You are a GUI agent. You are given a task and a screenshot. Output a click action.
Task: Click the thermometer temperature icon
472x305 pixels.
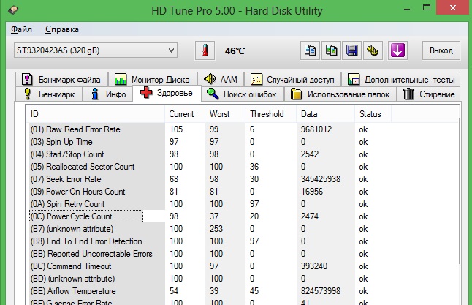pos(205,50)
